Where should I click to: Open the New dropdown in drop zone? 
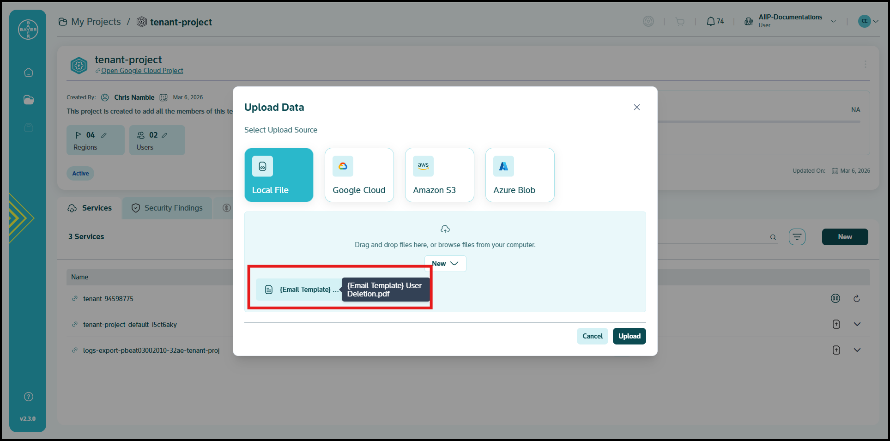445,264
